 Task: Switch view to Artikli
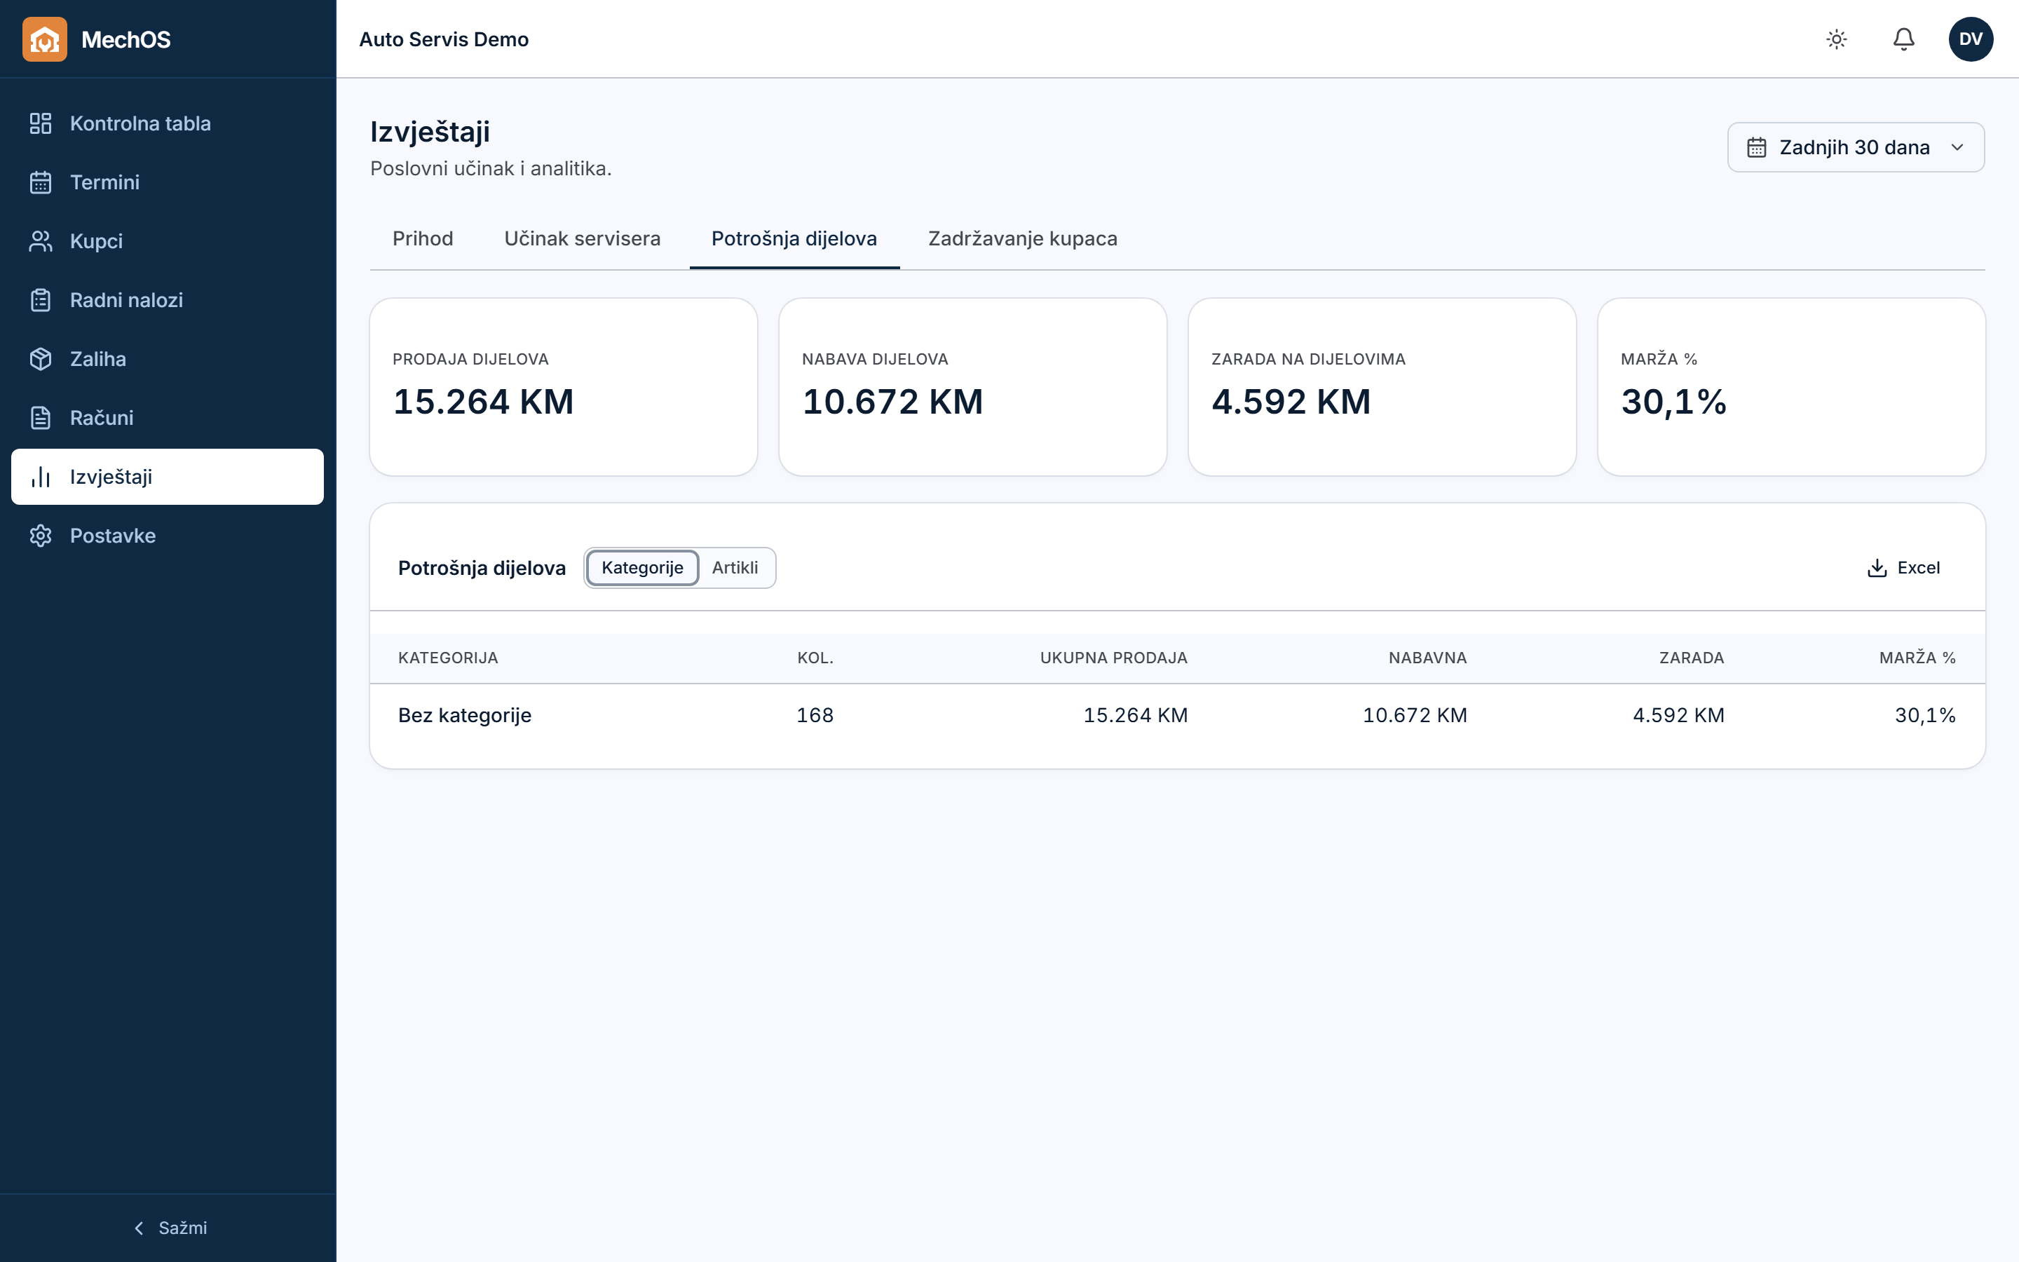tap(735, 568)
